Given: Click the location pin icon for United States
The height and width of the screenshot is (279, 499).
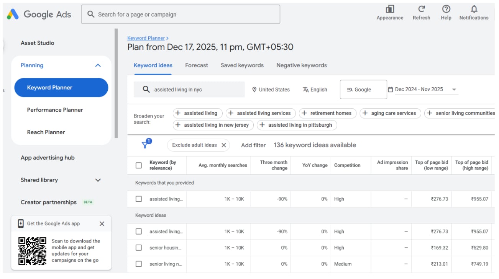Looking at the screenshot, I should (254, 90).
